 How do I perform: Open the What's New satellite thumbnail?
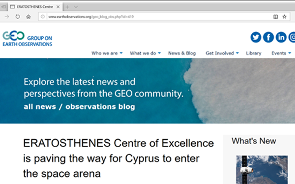point(262,170)
